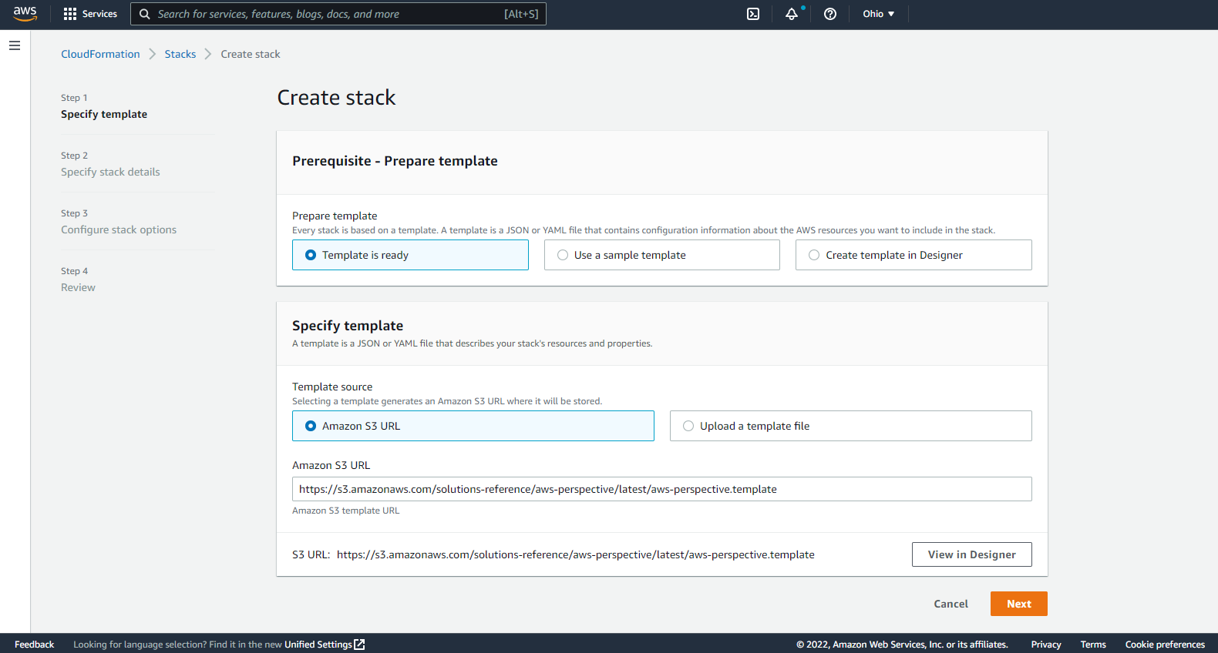Click the Create stack page title
Screen dimensions: 1218x653
(x=336, y=98)
